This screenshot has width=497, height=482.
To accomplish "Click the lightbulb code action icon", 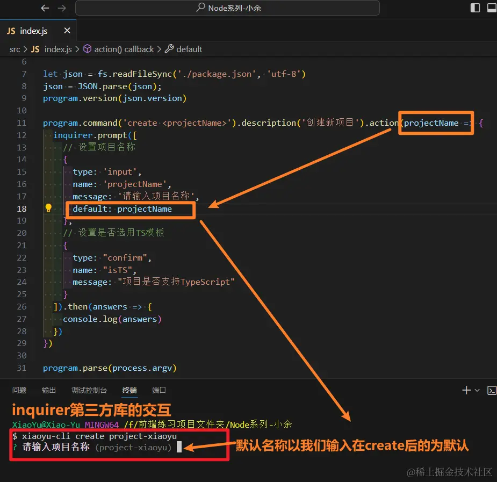I will (48, 208).
